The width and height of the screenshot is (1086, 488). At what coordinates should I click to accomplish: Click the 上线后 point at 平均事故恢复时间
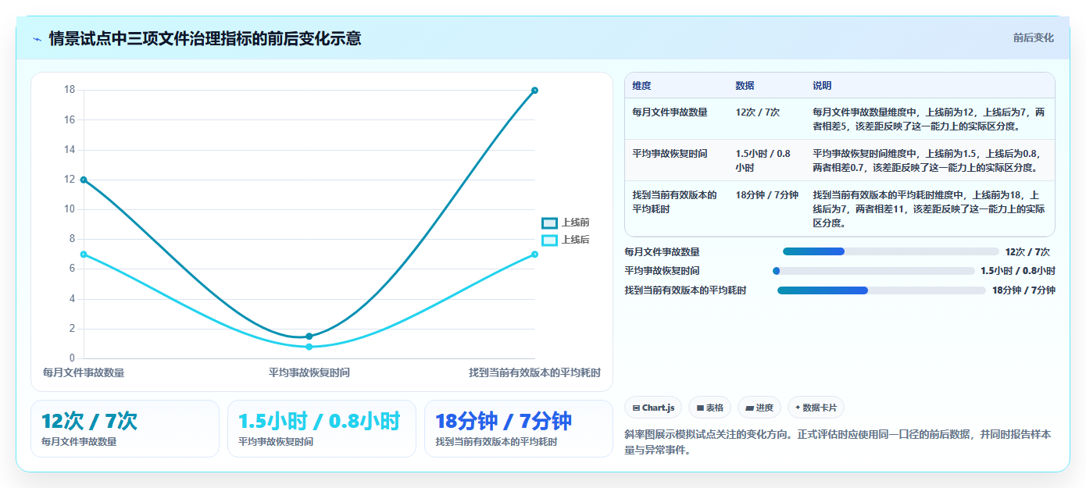coord(309,347)
